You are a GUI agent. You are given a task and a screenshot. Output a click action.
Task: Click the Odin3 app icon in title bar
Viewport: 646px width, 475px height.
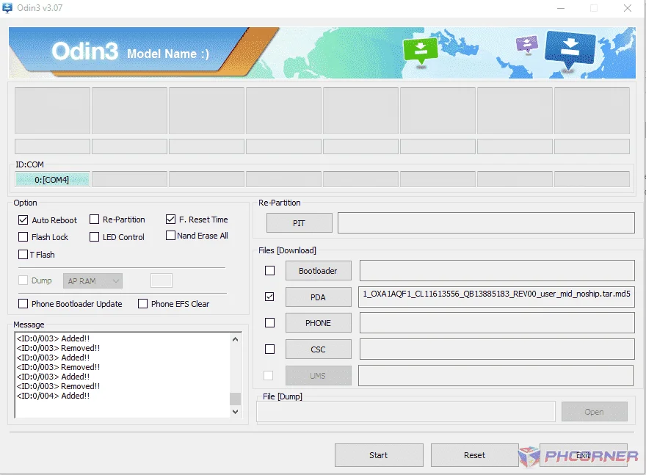7,8
